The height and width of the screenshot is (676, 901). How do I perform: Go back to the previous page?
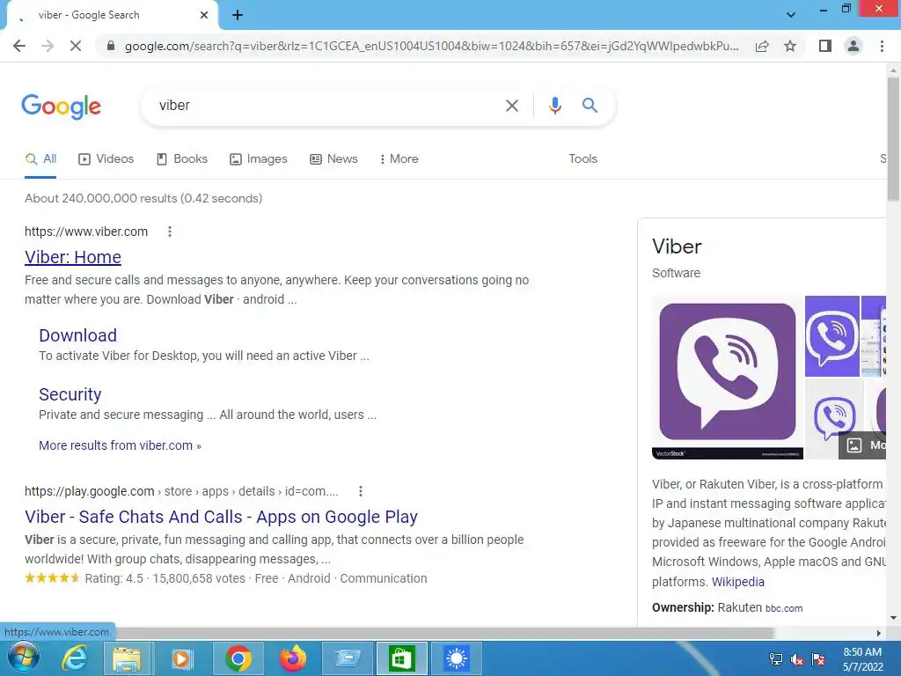pyautogui.click(x=19, y=46)
